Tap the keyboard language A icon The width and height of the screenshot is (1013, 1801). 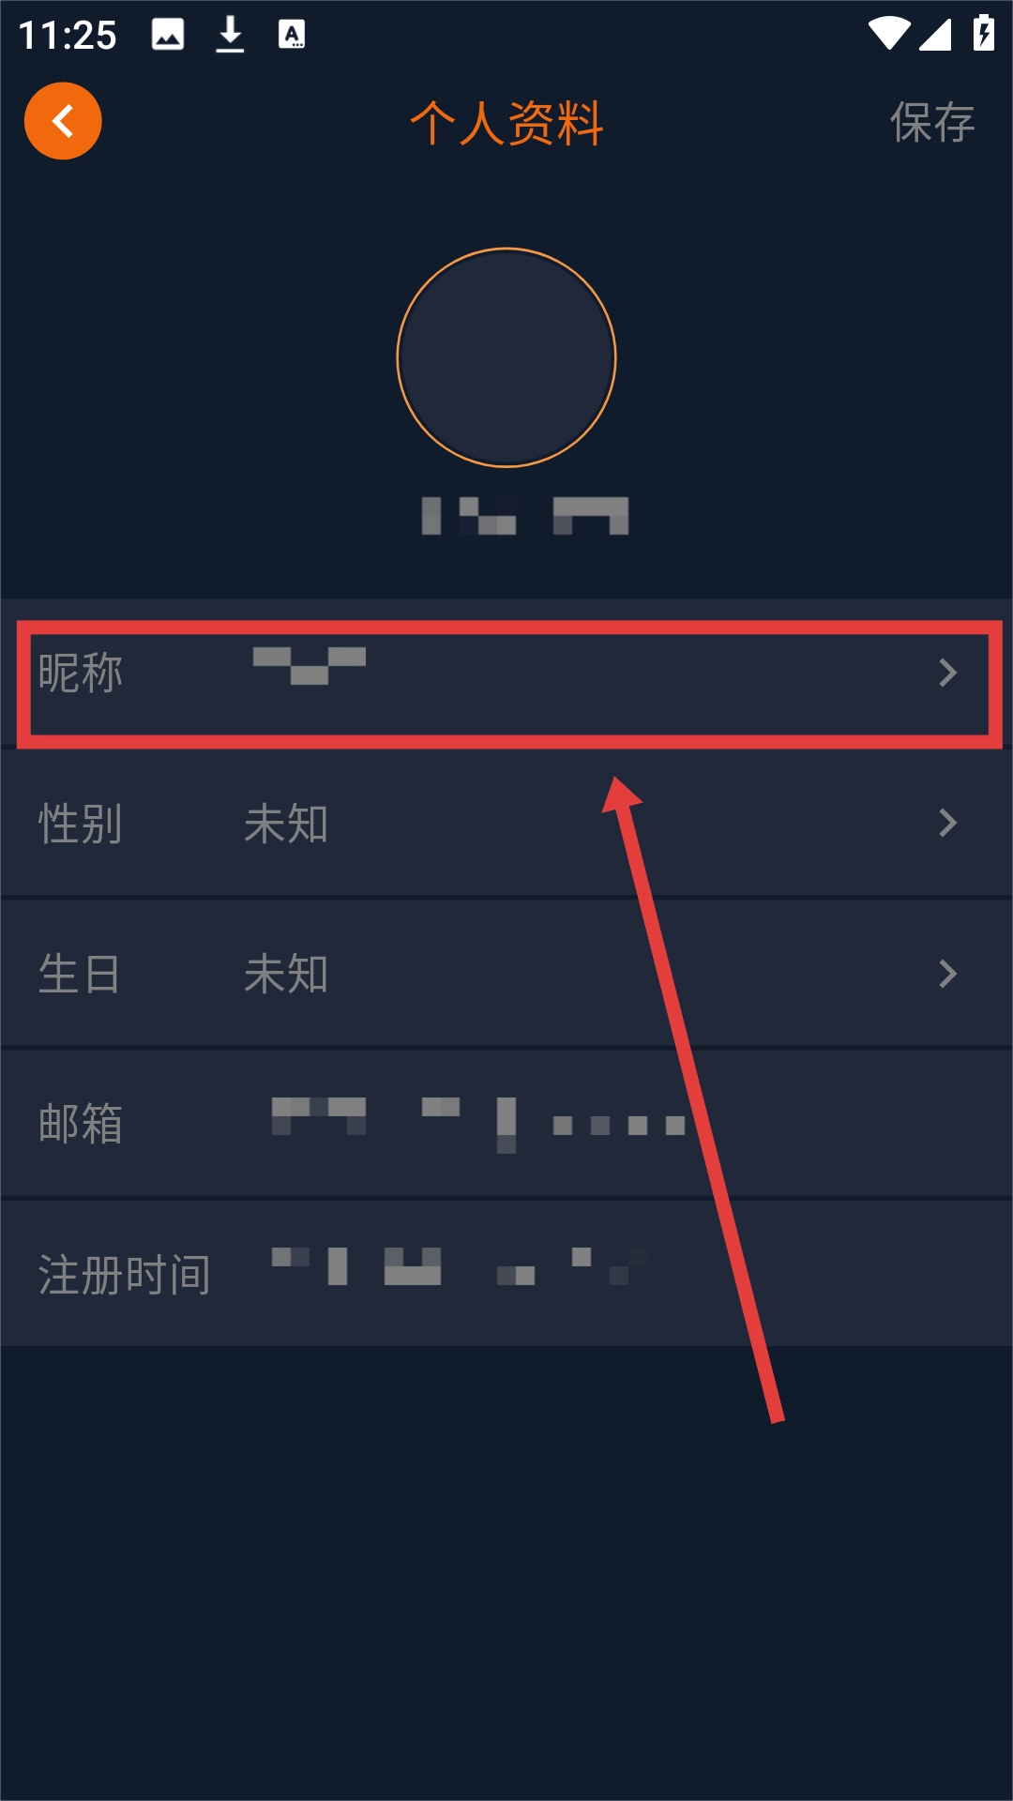[292, 35]
